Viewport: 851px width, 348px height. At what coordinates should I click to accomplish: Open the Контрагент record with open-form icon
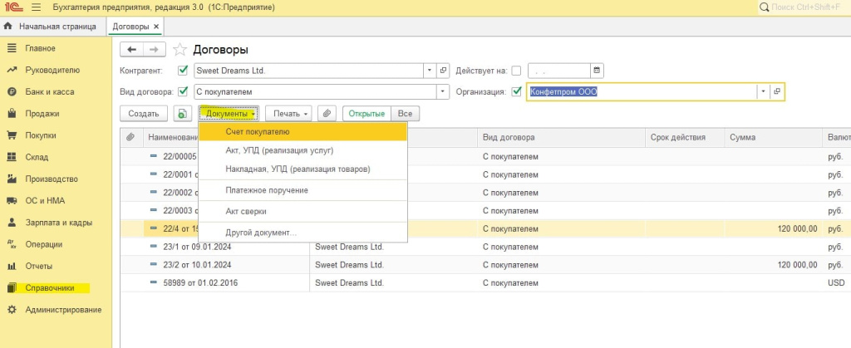click(x=444, y=71)
